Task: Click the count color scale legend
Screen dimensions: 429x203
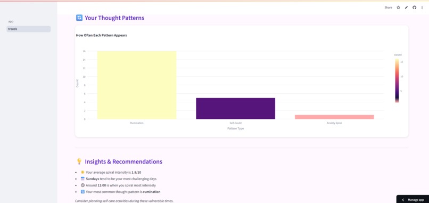Action: 397,81
